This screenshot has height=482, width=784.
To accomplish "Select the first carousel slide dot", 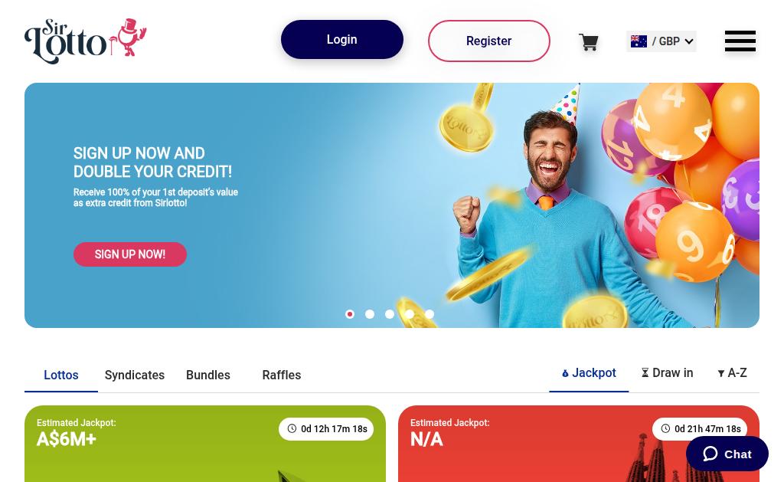I will [x=350, y=314].
